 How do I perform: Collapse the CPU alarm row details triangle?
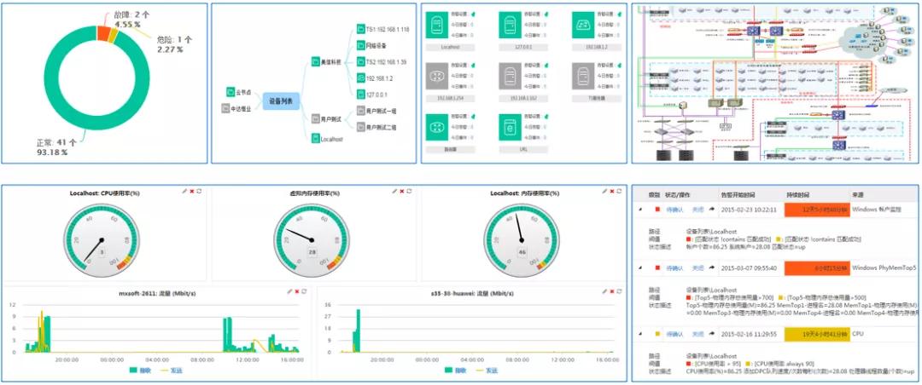639,334
